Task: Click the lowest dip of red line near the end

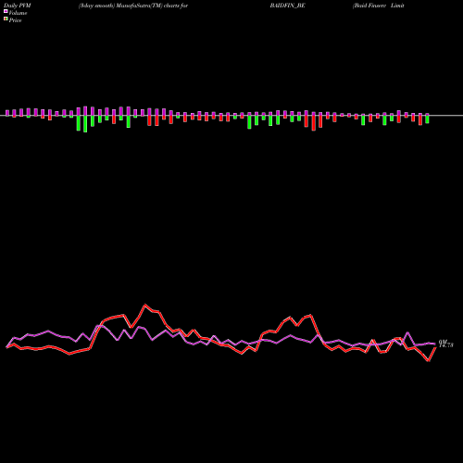Action: pos(429,360)
